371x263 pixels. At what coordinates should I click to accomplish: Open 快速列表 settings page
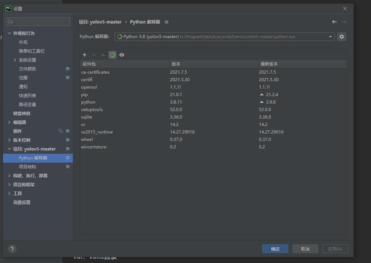[x=27, y=96]
